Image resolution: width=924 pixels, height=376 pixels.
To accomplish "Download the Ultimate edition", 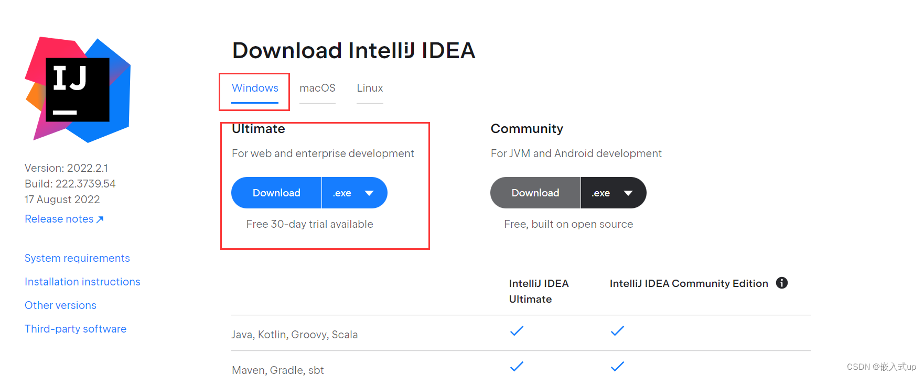I will click(x=276, y=193).
